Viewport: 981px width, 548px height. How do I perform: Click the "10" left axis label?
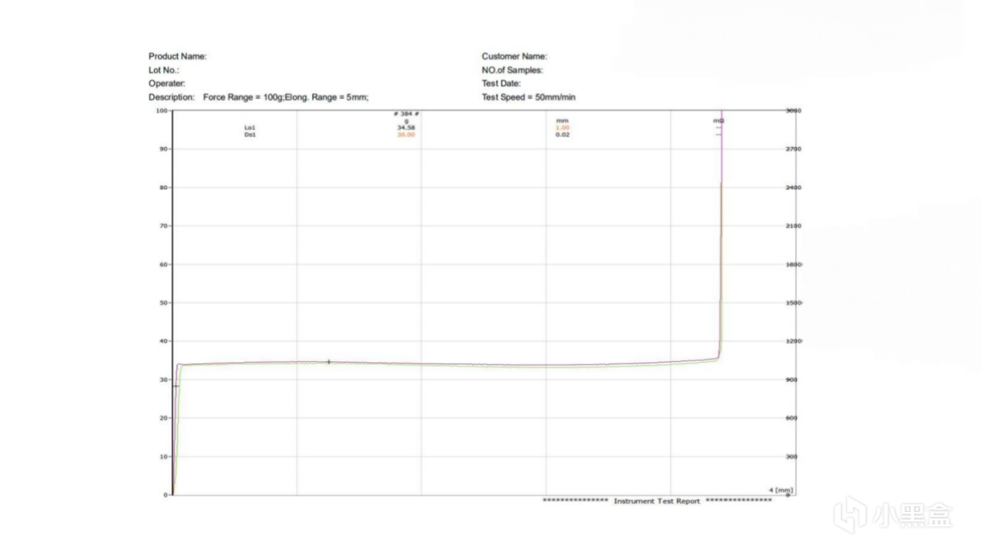point(163,457)
